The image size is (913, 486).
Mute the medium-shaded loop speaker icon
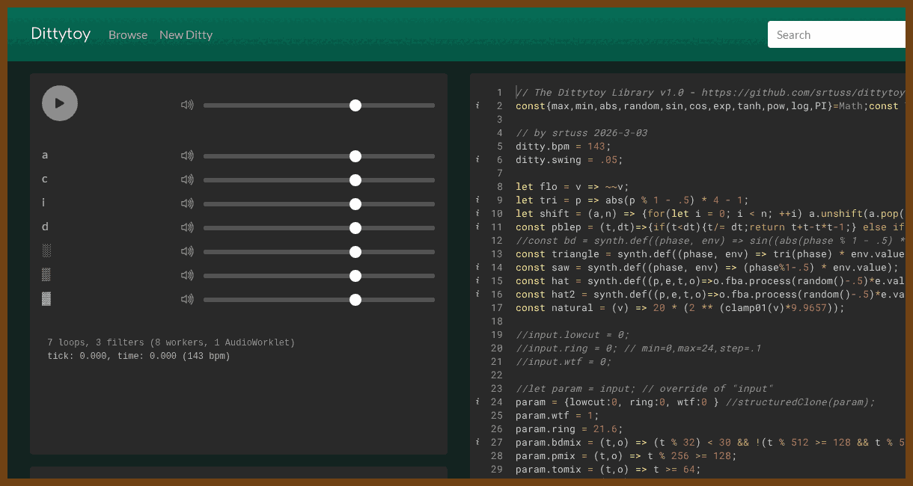pyautogui.click(x=187, y=275)
